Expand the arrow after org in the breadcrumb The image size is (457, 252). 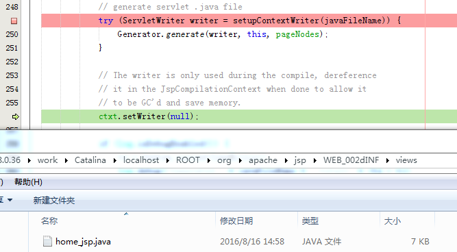240,160
